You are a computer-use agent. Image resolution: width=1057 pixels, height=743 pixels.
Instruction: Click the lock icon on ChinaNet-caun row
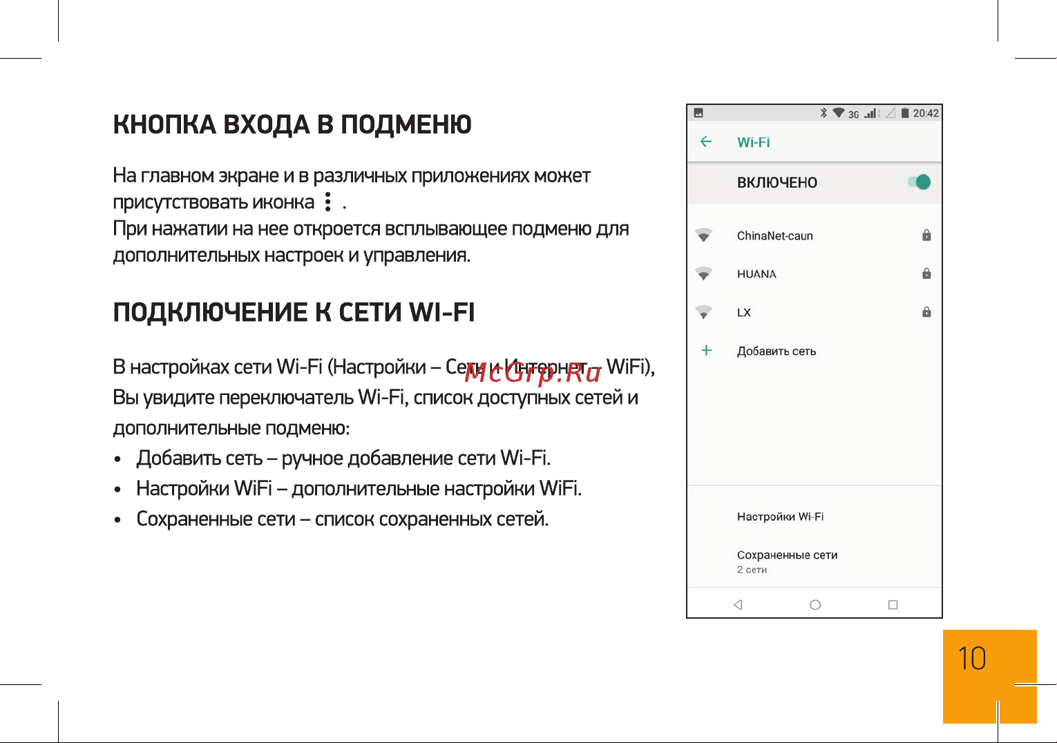tap(926, 235)
